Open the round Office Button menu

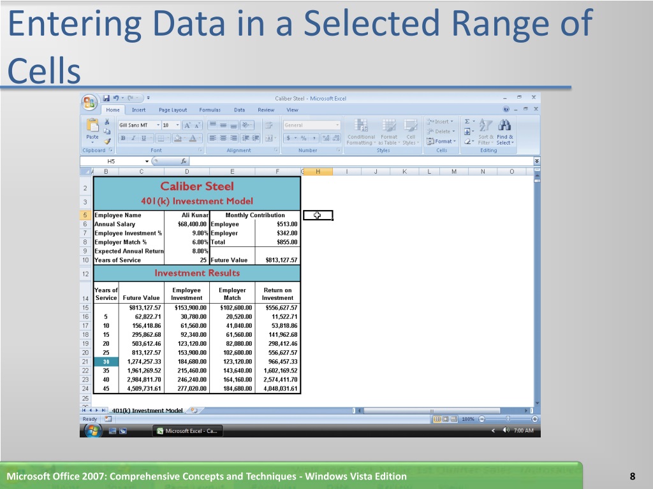(89, 103)
